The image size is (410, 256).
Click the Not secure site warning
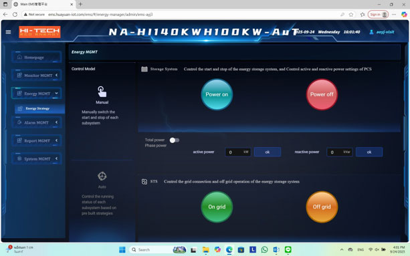pos(34,15)
